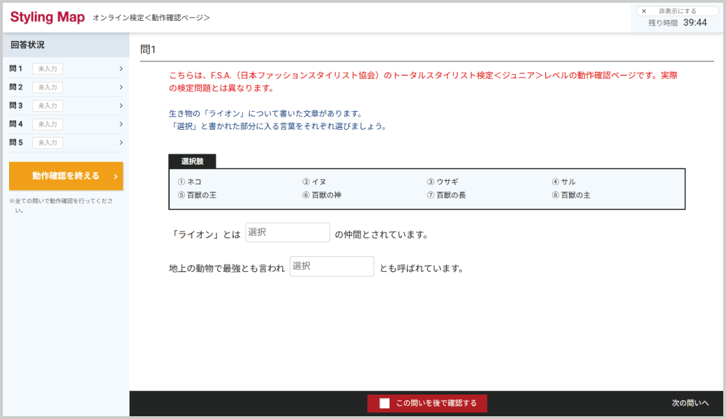
Task: Go to next question via 次の問いへ
Action: click(690, 403)
